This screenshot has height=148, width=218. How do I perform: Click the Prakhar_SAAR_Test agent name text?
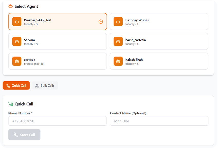pyautogui.click(x=38, y=20)
